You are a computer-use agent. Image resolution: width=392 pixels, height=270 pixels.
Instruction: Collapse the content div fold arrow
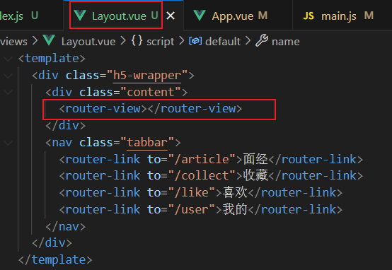[x=8, y=93]
